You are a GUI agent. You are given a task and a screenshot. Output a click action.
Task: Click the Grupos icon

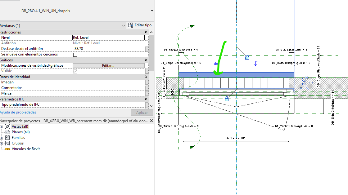tap(7, 143)
